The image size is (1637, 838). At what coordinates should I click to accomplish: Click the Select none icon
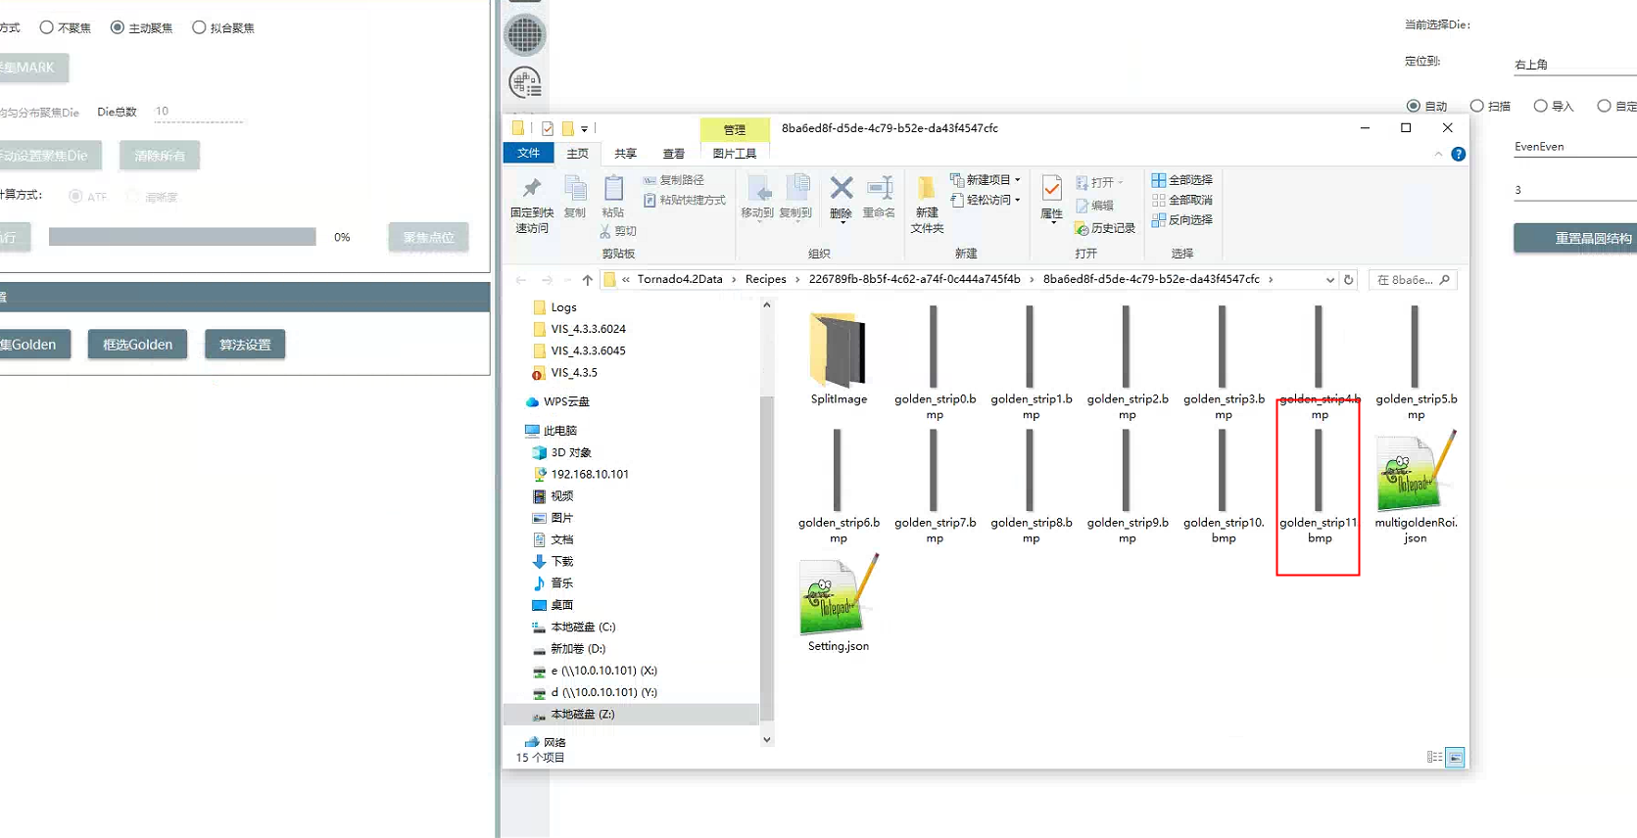pos(1159,200)
